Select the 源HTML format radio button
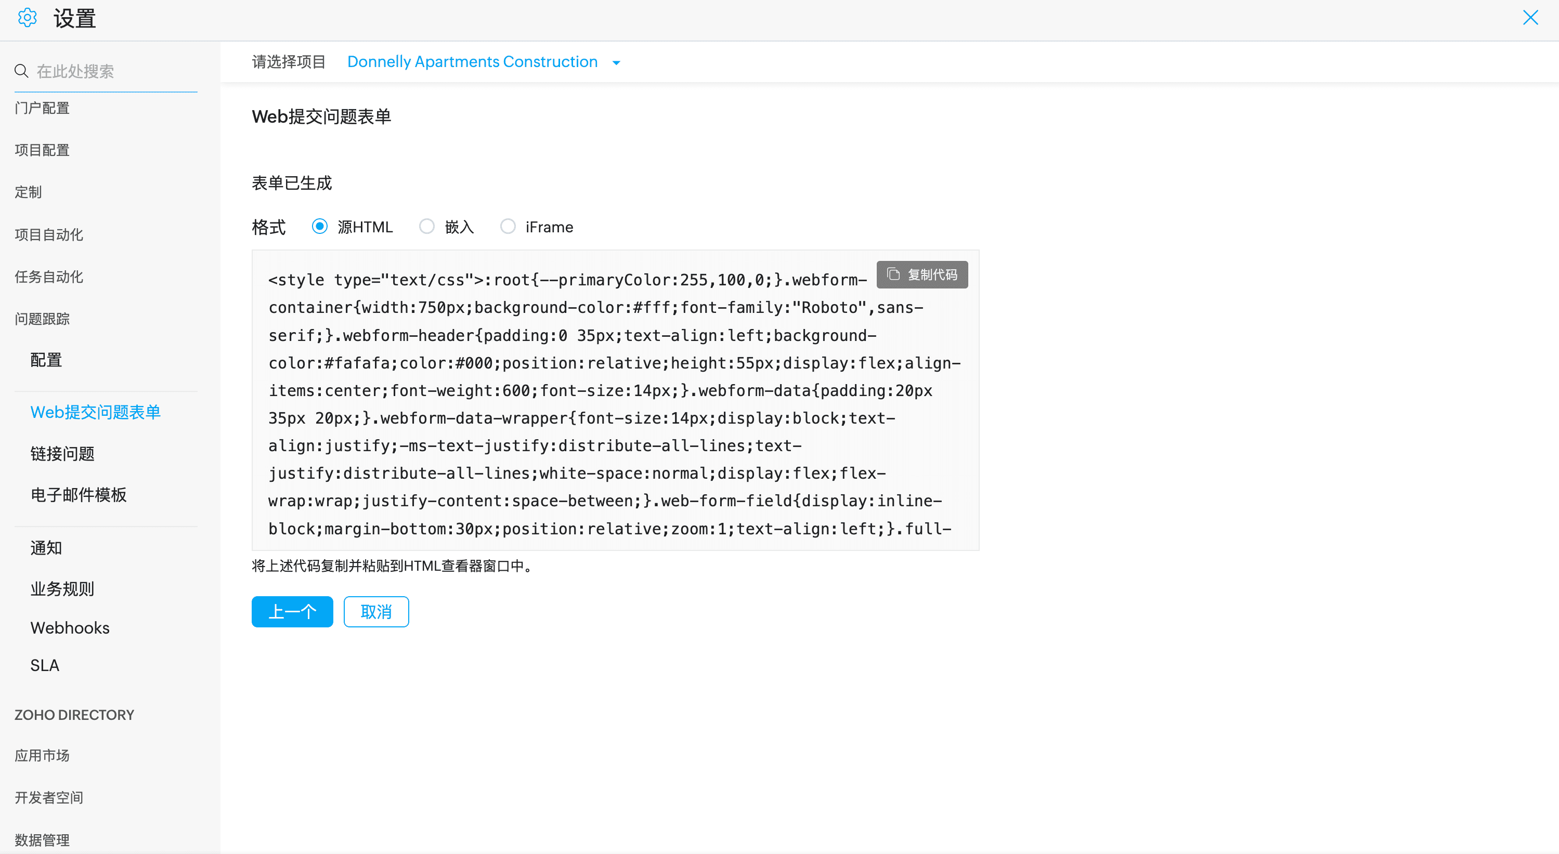1559x854 pixels. [319, 226]
